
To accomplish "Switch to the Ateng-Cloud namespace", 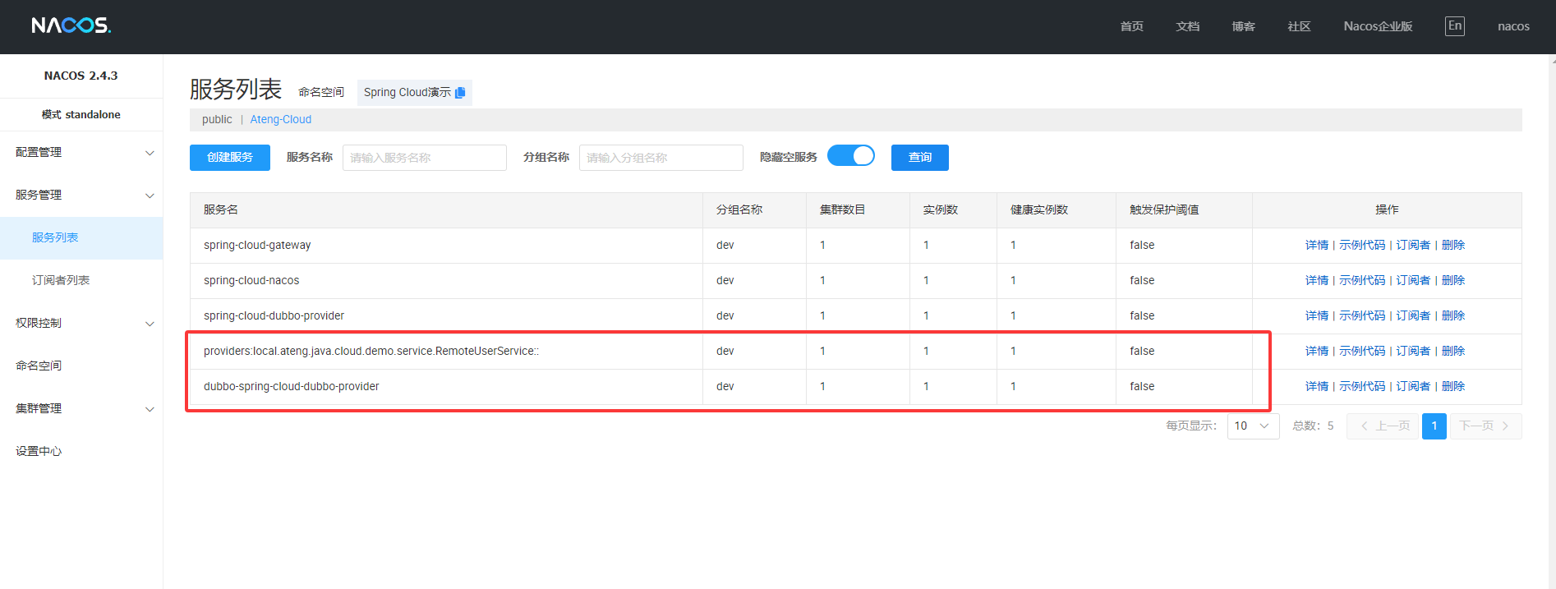I will tap(280, 120).
